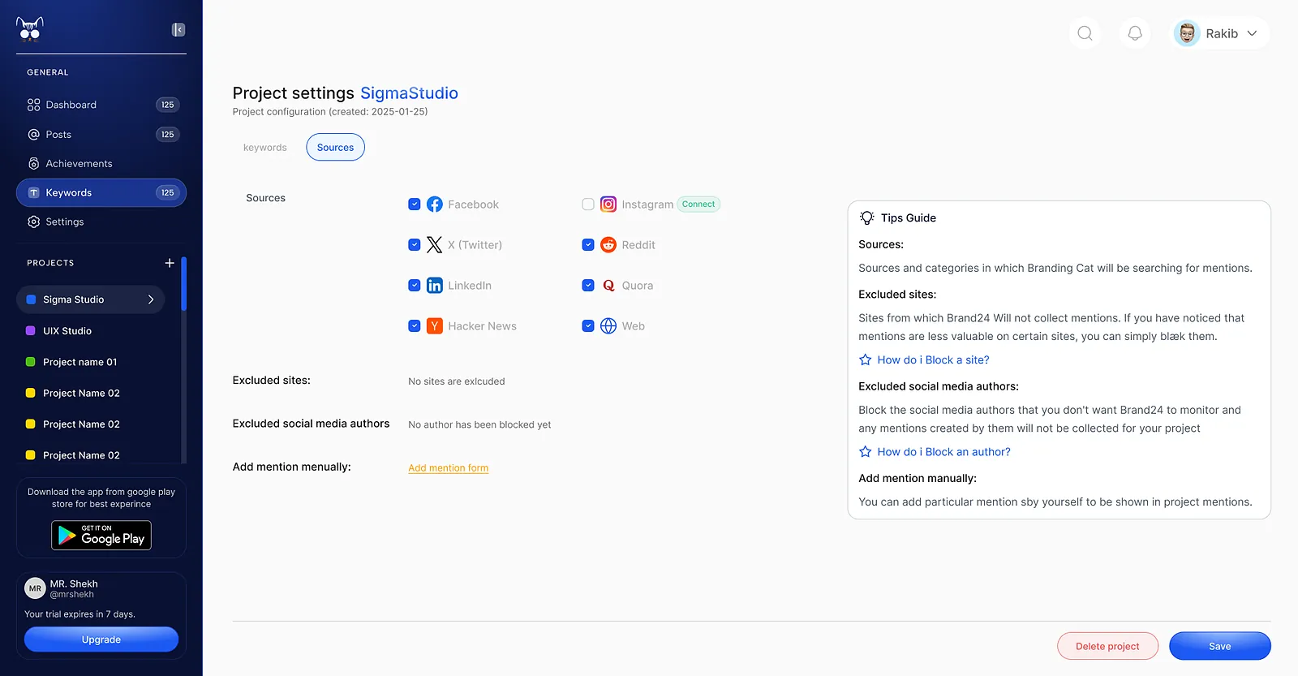This screenshot has height=676, width=1298.
Task: Open Settings in the sidebar
Action: pos(101,222)
